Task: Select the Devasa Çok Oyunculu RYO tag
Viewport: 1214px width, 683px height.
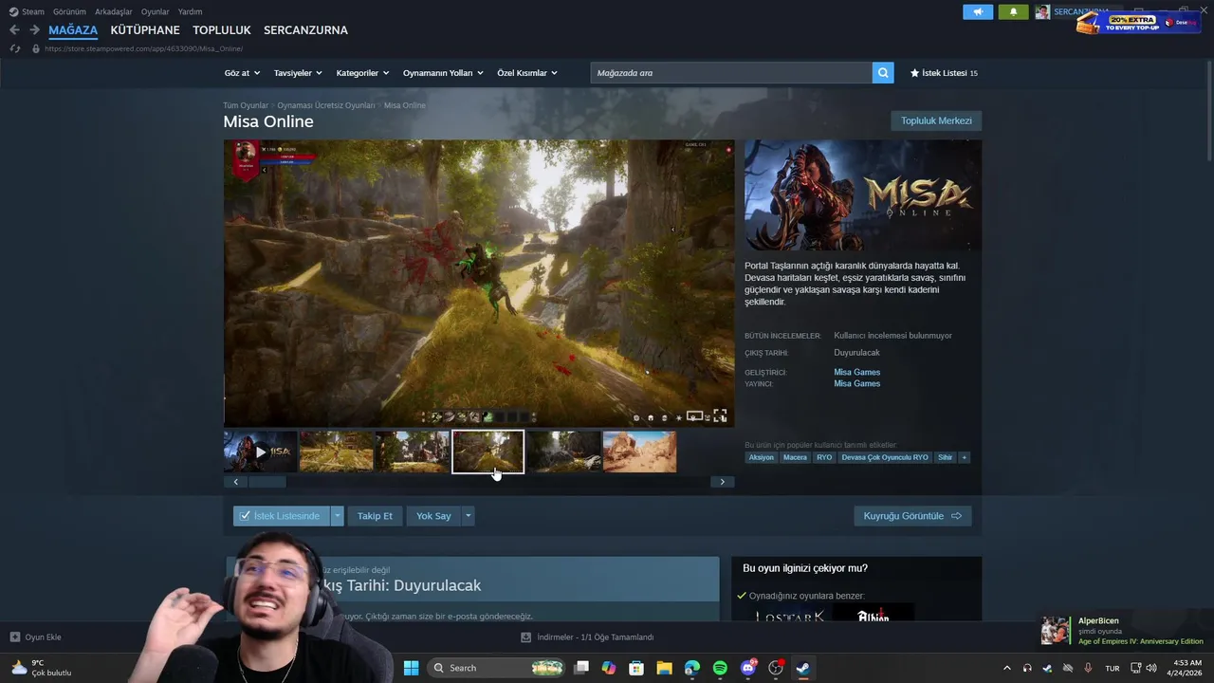Action: pos(885,457)
